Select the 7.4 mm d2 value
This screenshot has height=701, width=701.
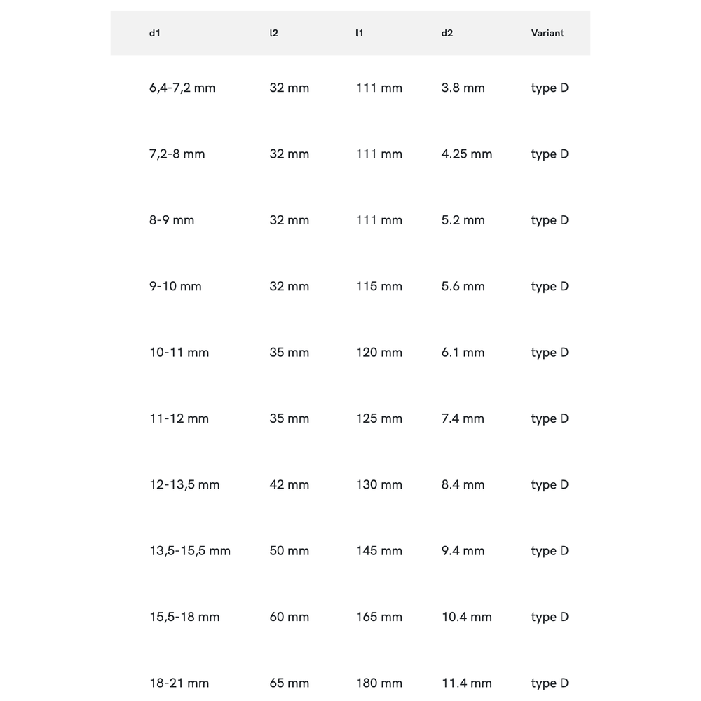463,418
